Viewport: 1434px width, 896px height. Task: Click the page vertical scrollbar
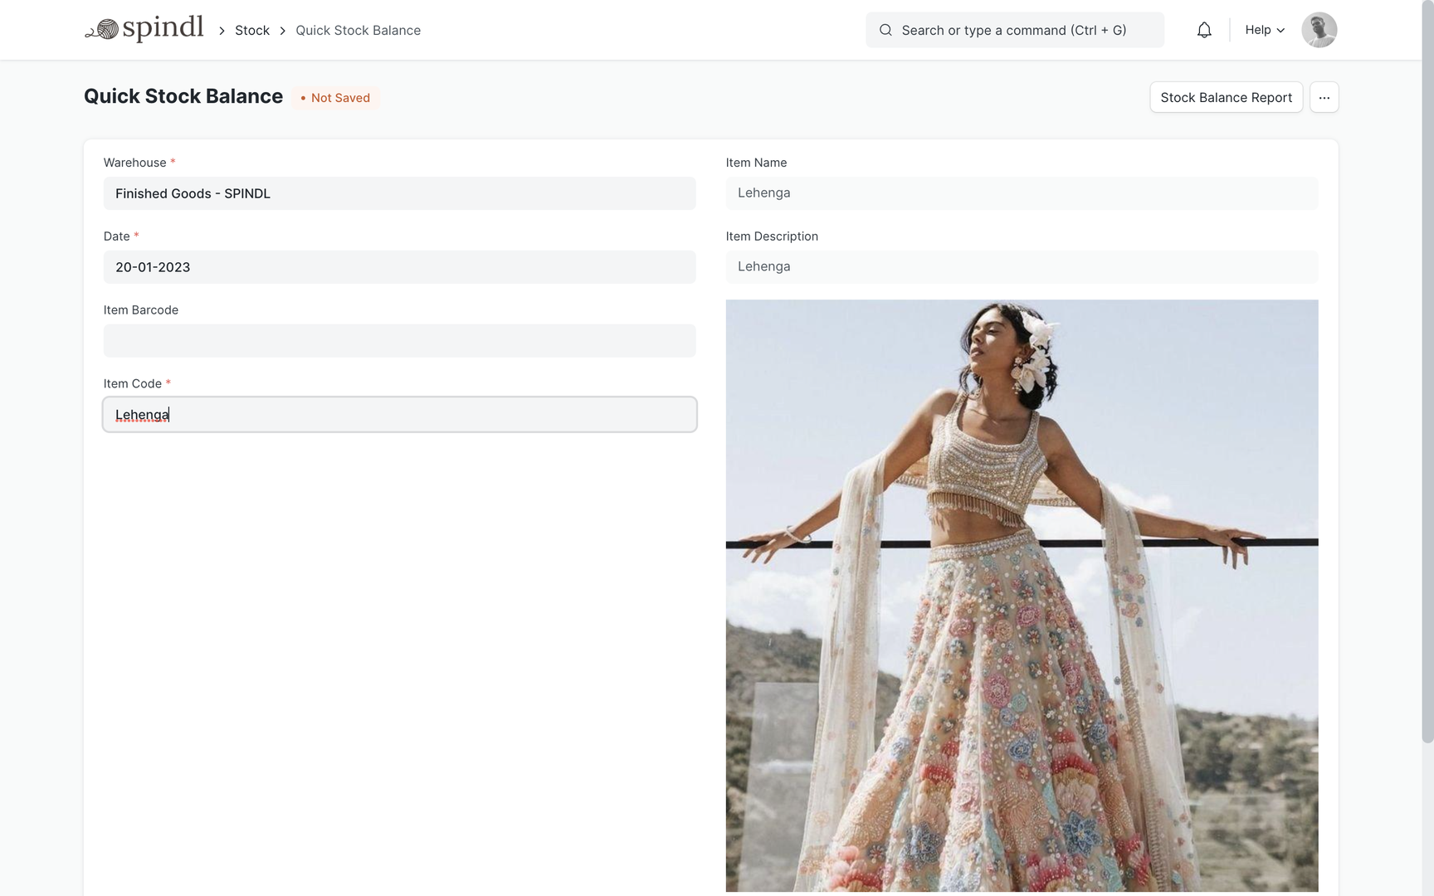pyautogui.click(x=1427, y=373)
